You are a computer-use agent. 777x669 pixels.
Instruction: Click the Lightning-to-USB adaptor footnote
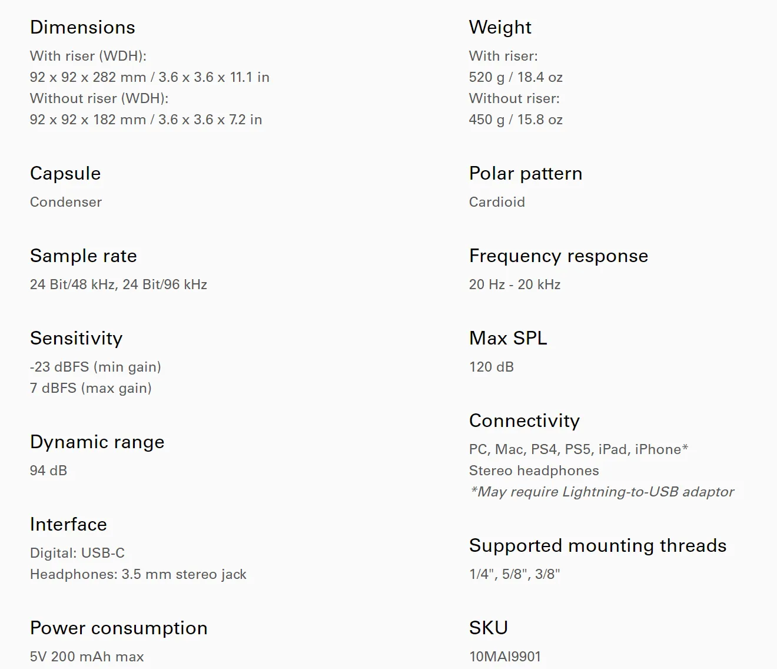[x=602, y=492]
